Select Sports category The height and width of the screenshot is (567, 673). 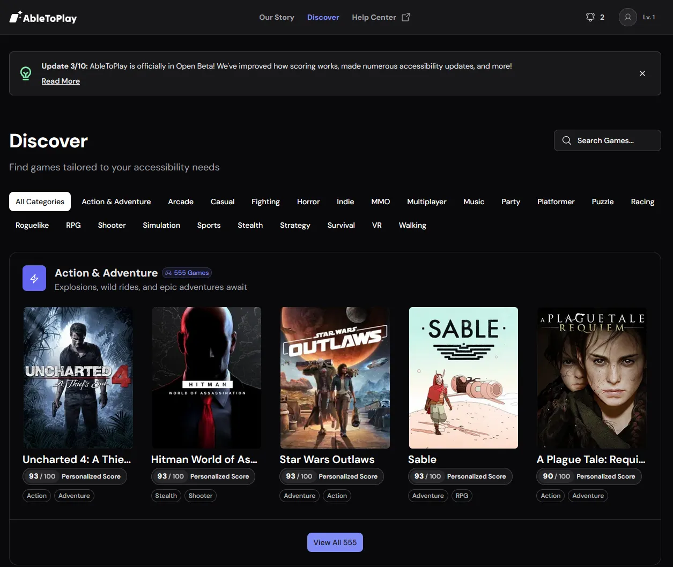(209, 225)
